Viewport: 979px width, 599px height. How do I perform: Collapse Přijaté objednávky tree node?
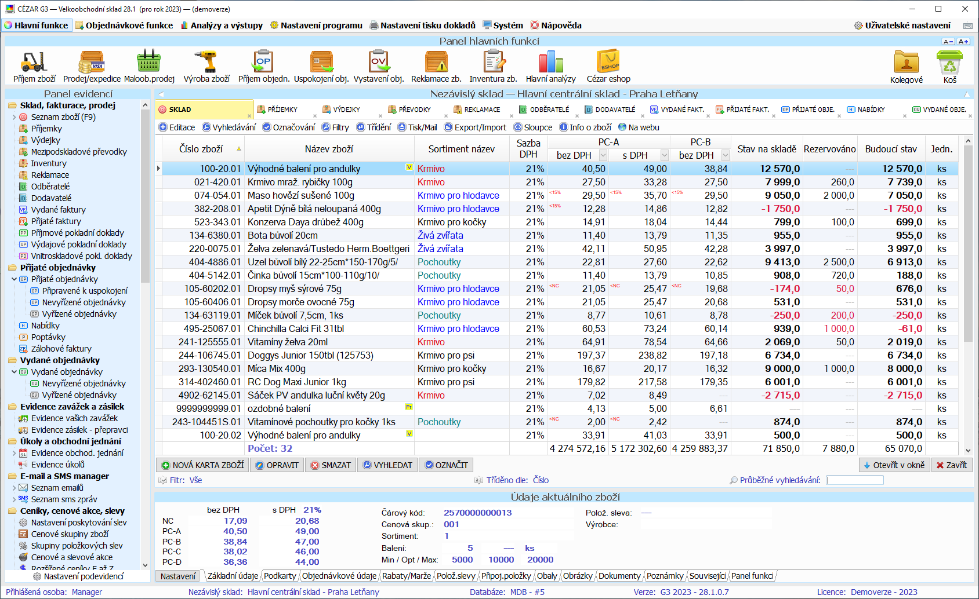click(14, 279)
